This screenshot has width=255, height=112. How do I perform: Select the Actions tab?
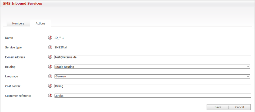pos(41,24)
